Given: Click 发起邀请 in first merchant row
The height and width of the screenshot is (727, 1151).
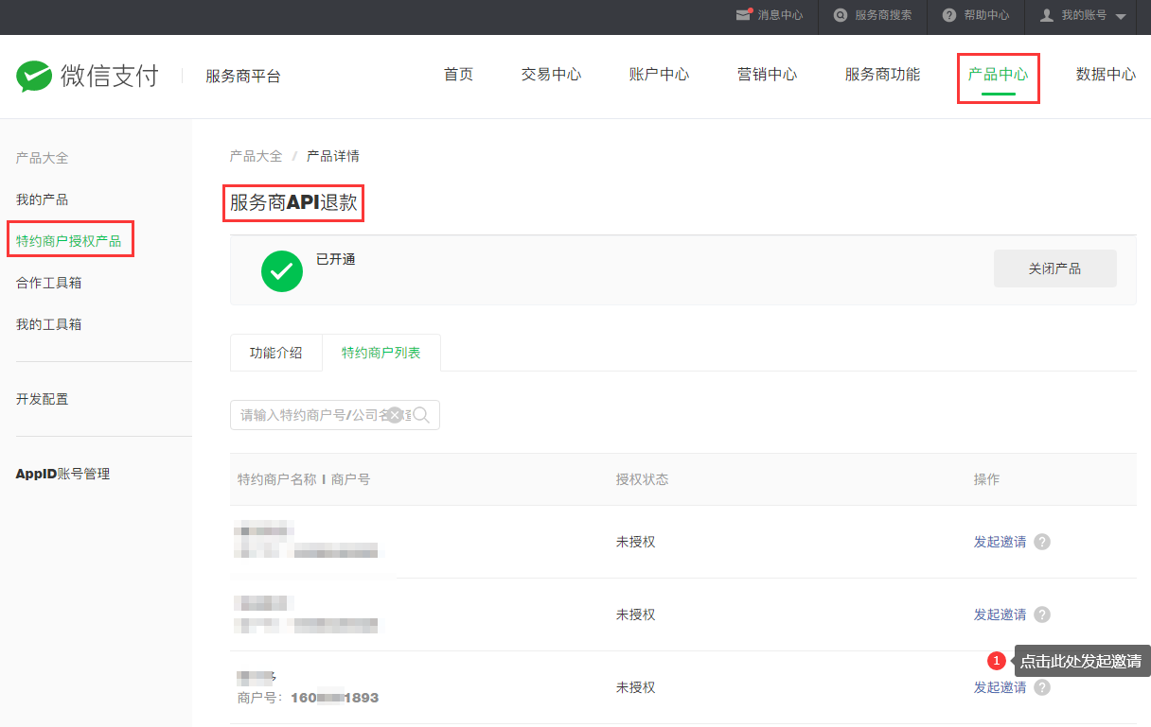Looking at the screenshot, I should coord(1000,542).
